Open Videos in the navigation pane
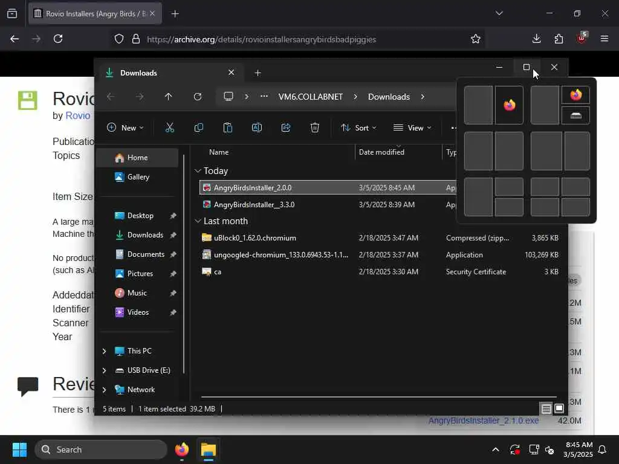Screen dimensions: 619x464 [x=138, y=312]
